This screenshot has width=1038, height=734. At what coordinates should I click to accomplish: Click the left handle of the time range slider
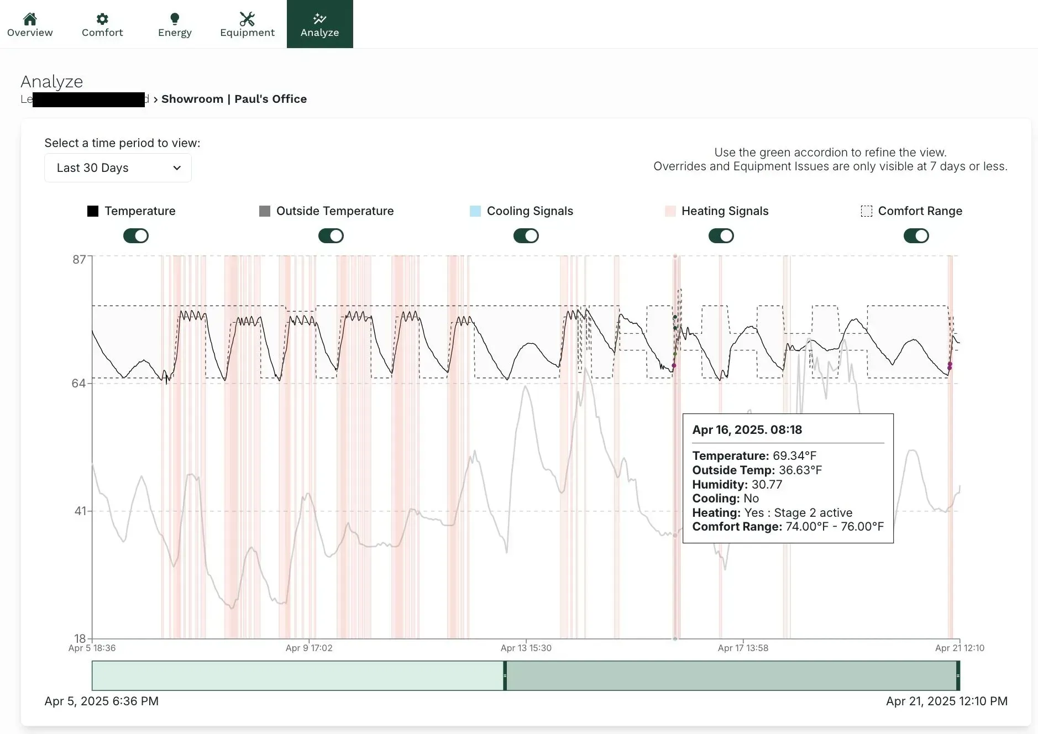pyautogui.click(x=505, y=675)
